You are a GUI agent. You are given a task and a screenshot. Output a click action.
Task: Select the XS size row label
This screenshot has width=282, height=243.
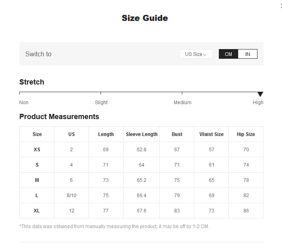(37, 150)
